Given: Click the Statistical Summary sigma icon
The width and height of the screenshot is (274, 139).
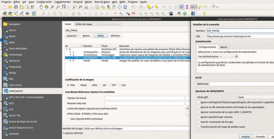Looking at the screenshot, I should tap(187, 7).
